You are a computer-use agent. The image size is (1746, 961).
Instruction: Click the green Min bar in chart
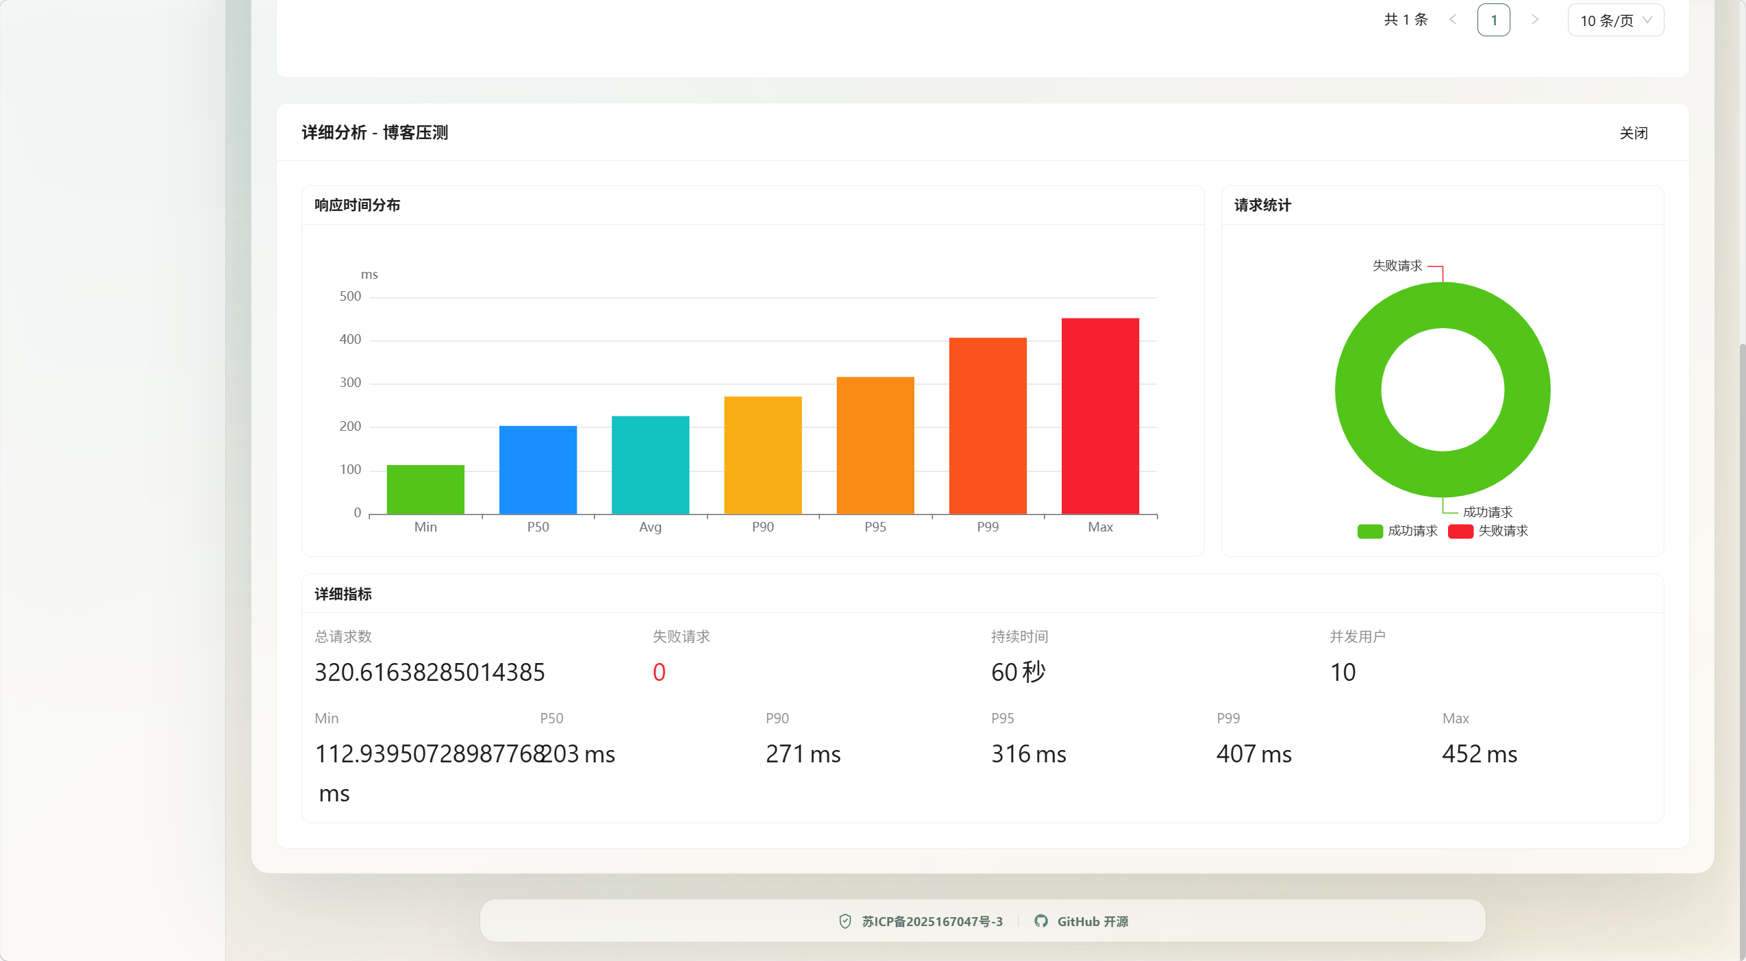pos(425,489)
